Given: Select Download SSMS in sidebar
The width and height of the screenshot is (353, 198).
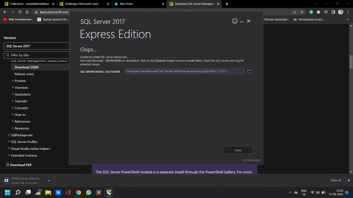Looking at the screenshot, I should 27,67.
